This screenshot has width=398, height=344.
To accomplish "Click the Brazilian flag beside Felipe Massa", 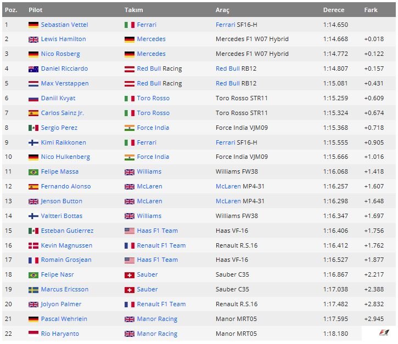I will click(33, 172).
